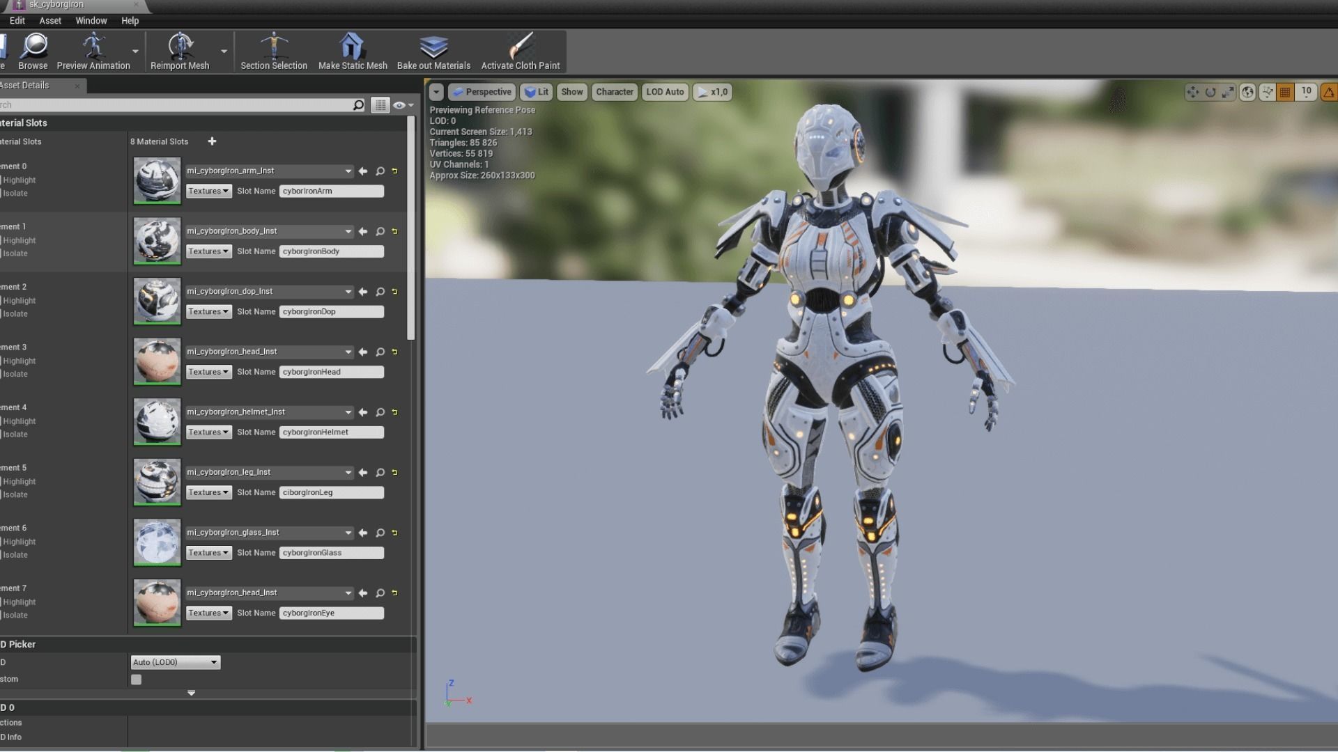This screenshot has width=1338, height=752.
Task: Open the mi_cyborgIron_arm_Inst material dropdown
Action: tap(269, 171)
